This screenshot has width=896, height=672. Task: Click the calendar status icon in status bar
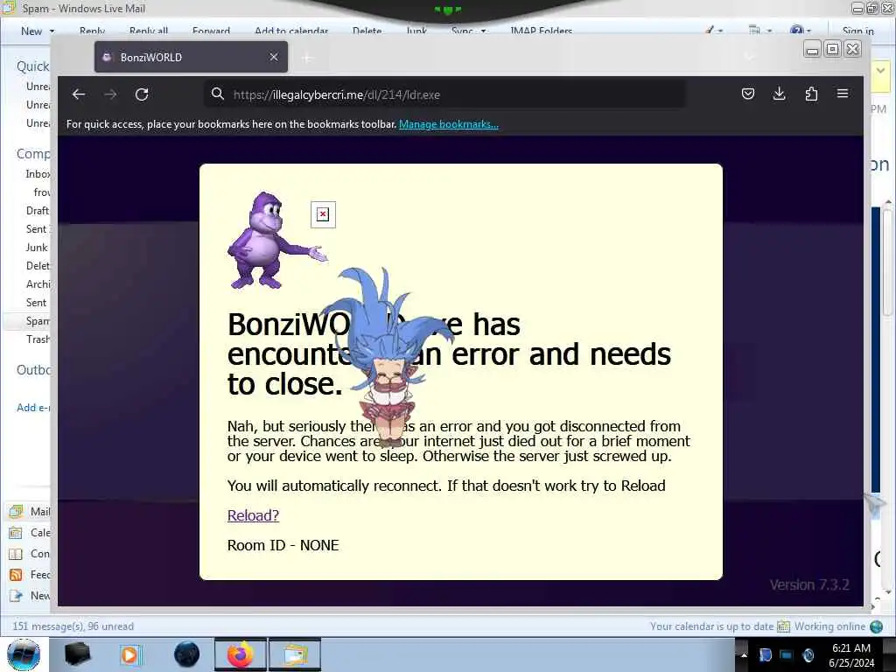(783, 626)
